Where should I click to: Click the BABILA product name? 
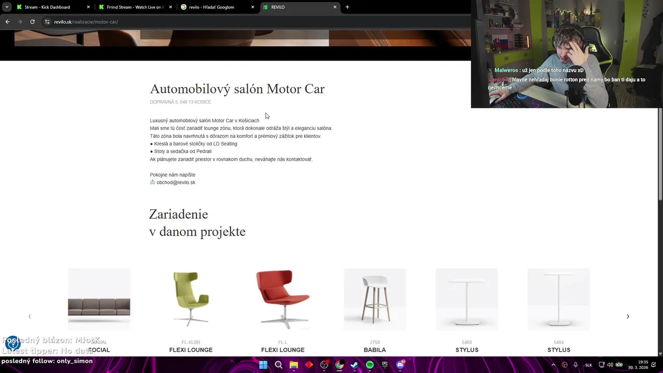point(374,350)
